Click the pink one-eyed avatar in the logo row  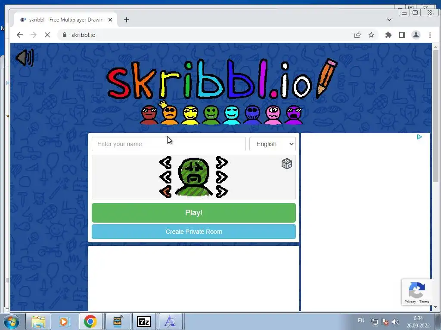(273, 115)
